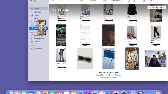Open Library in the Photos sidebar
This screenshot has width=168, height=94.
coord(39,9)
